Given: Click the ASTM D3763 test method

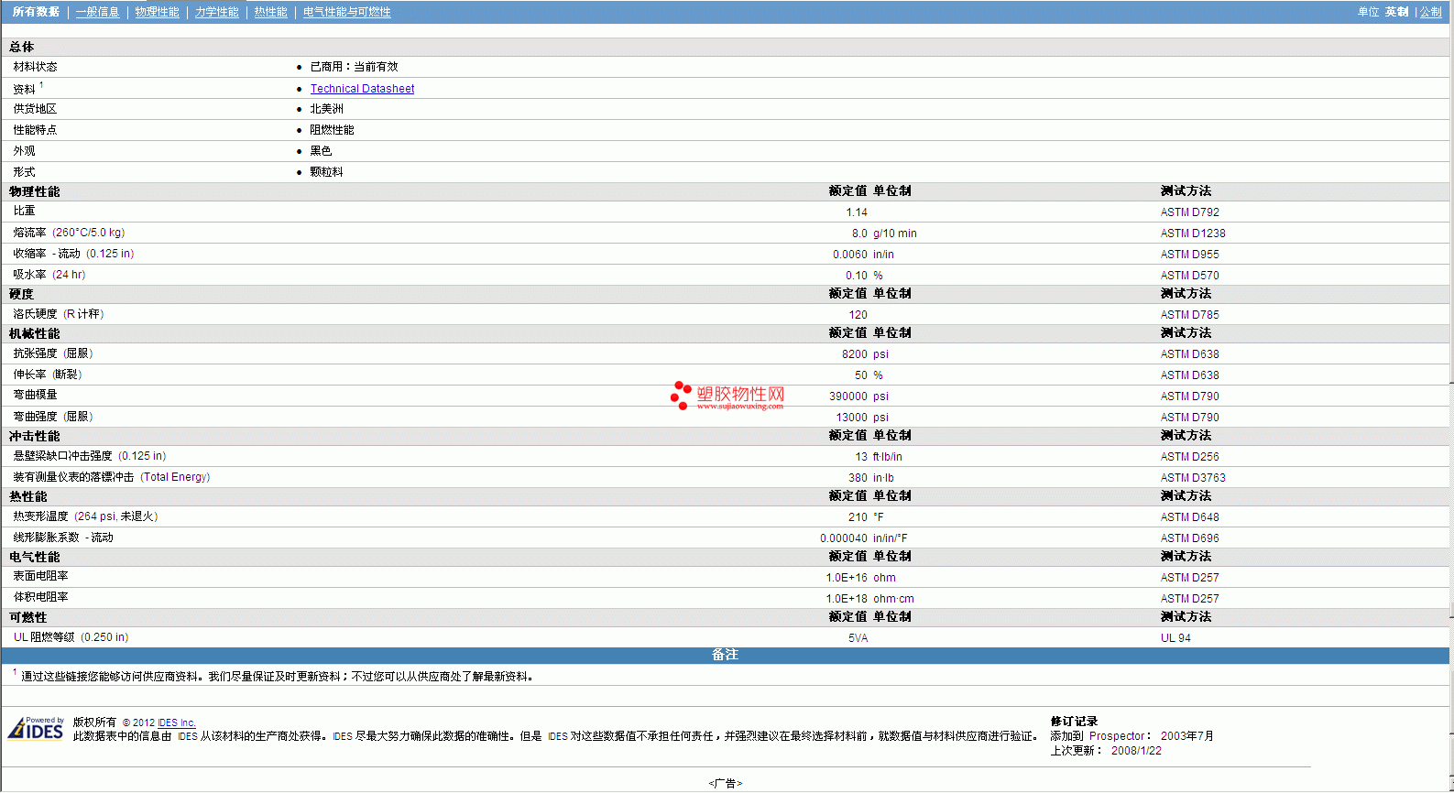Looking at the screenshot, I should [1193, 478].
